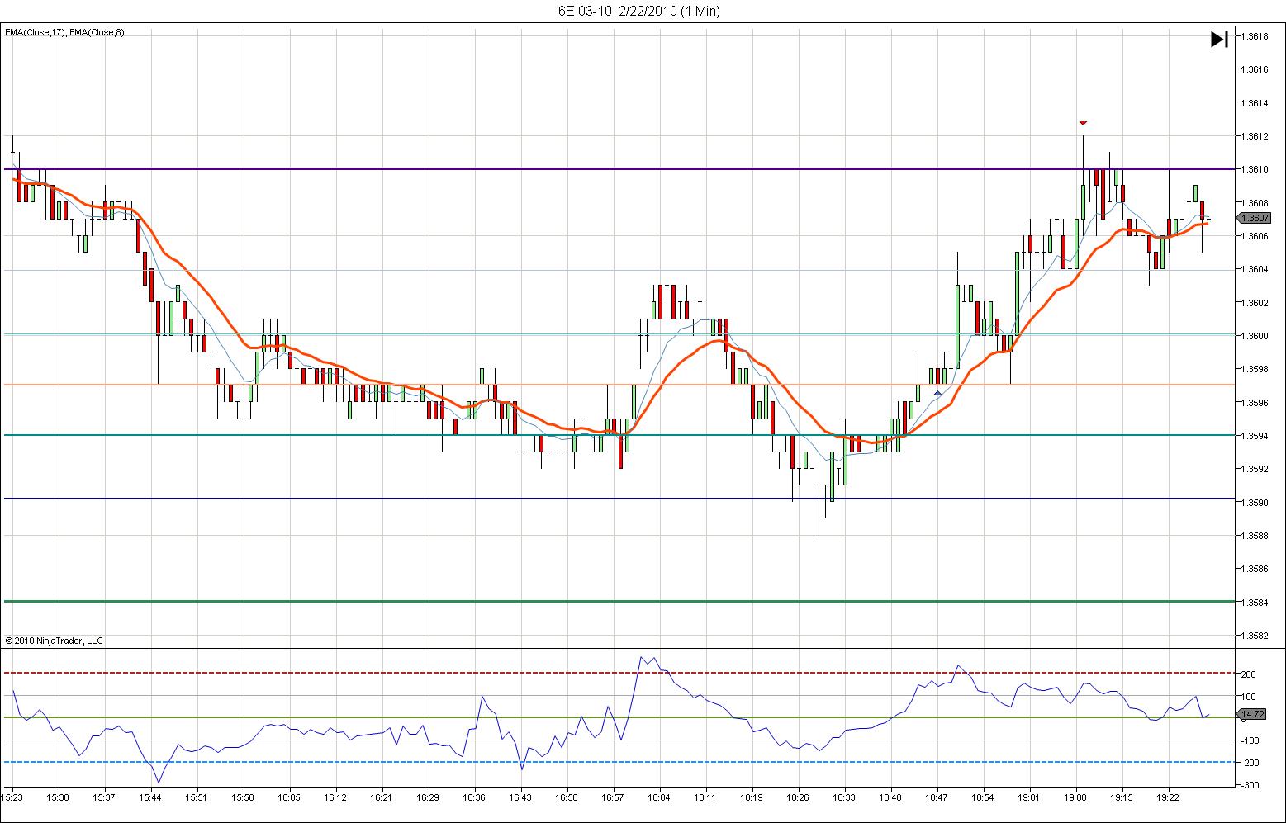The image size is (1286, 823).
Task: Click the 19:22 time axis label
Action: tap(1168, 798)
